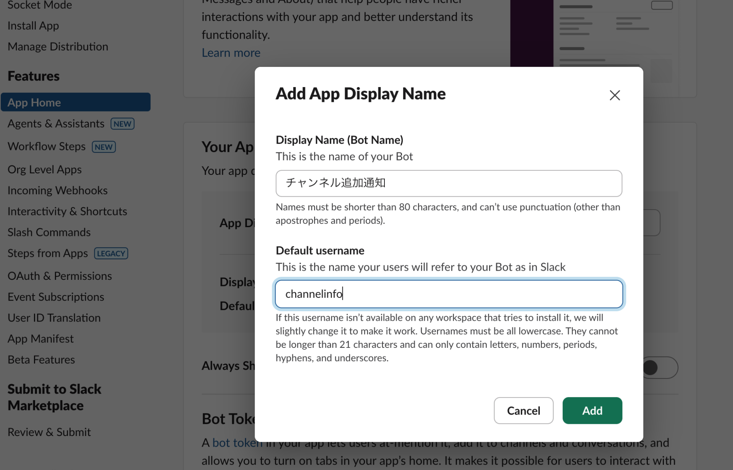Close the Add App Display Name dialog

point(615,95)
